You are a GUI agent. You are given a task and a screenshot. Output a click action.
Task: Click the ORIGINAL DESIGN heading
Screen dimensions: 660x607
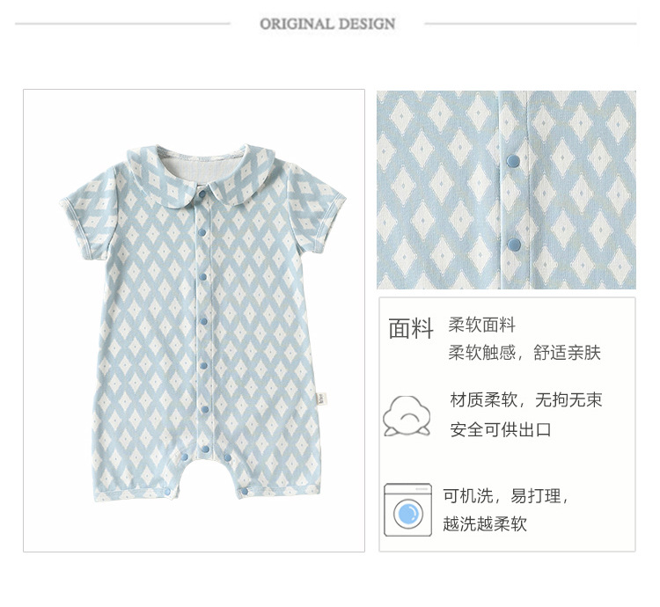[327, 24]
